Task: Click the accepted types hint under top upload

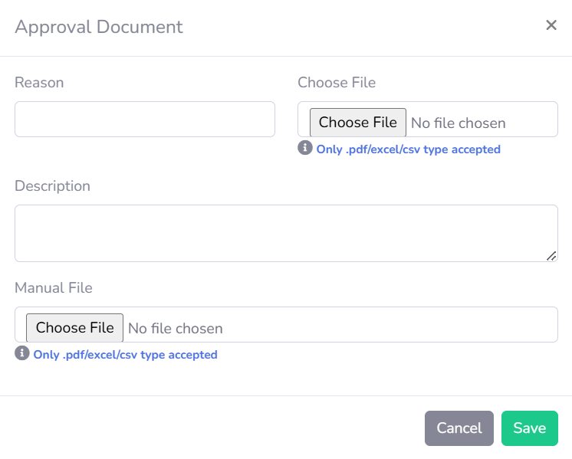Action: click(x=408, y=149)
